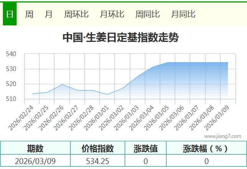Click the 2026/02/26 peak on the line
This screenshot has width=247, height=169.
click(62, 84)
